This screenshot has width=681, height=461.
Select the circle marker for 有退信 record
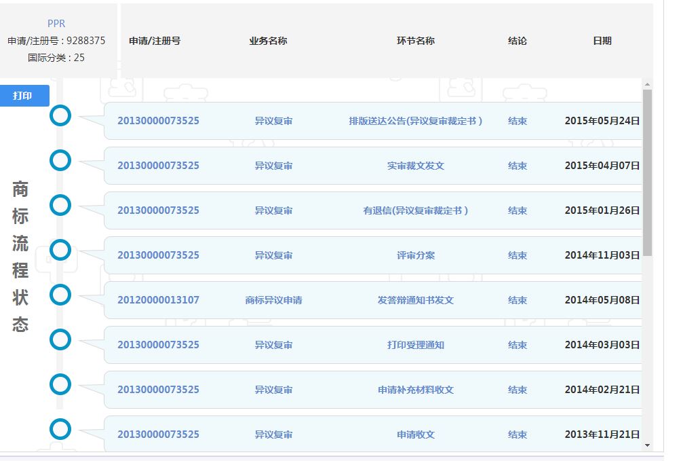(60, 205)
